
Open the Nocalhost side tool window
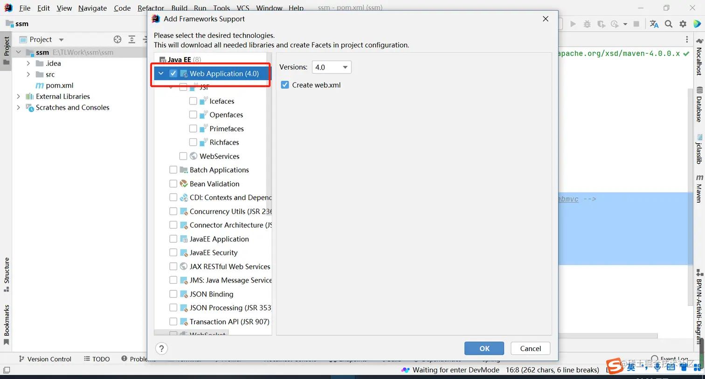click(699, 57)
